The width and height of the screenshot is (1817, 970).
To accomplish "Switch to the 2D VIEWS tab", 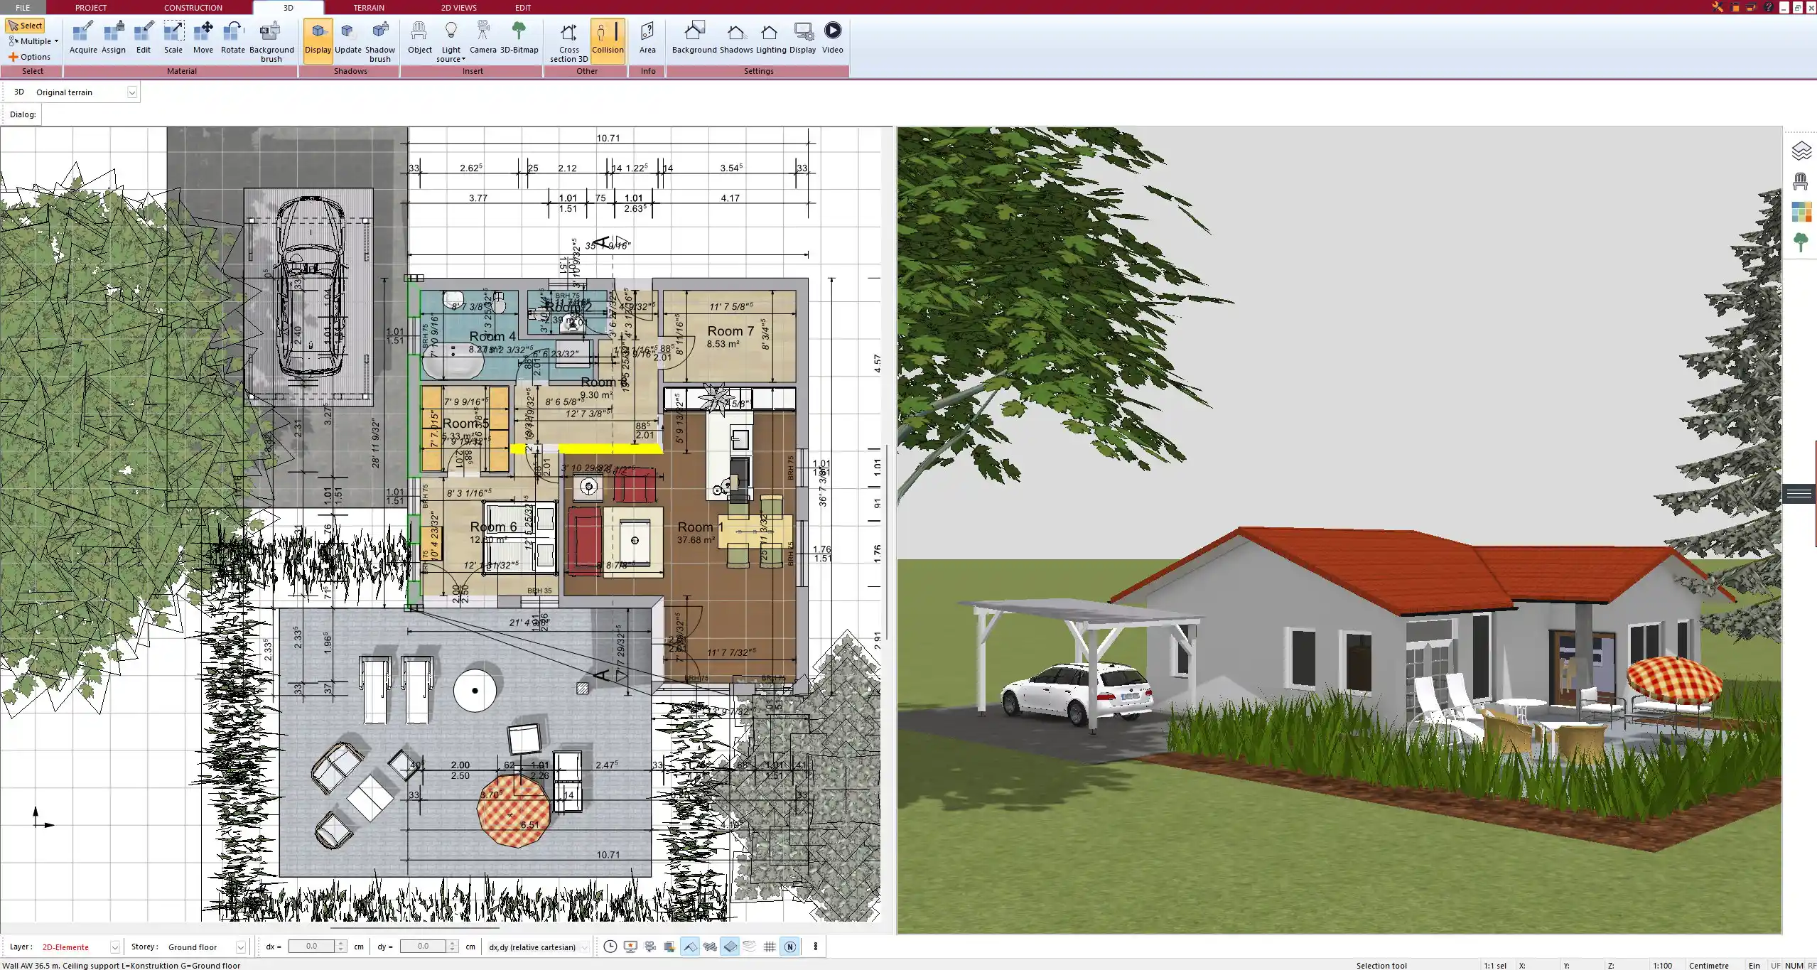I will click(x=459, y=7).
